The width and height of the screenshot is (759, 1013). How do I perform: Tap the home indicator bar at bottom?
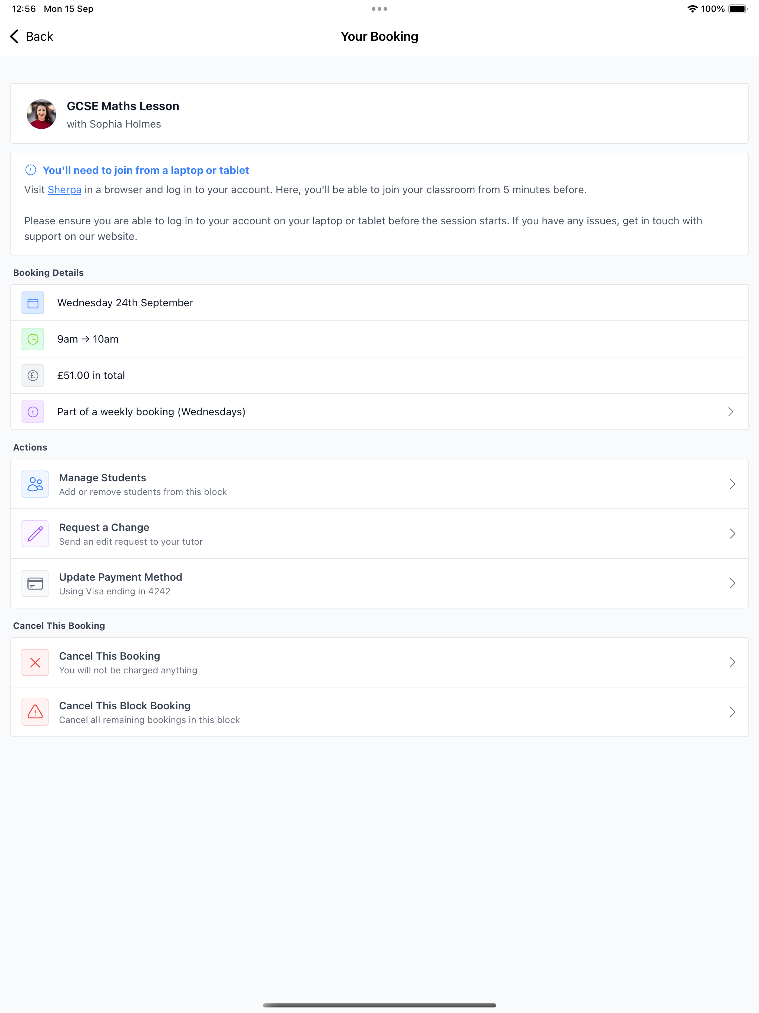pos(379,1005)
